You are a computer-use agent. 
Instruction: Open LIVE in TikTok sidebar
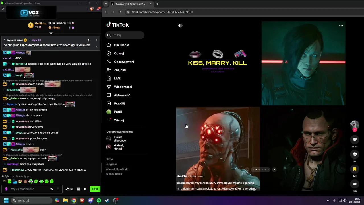pyautogui.click(x=114, y=78)
